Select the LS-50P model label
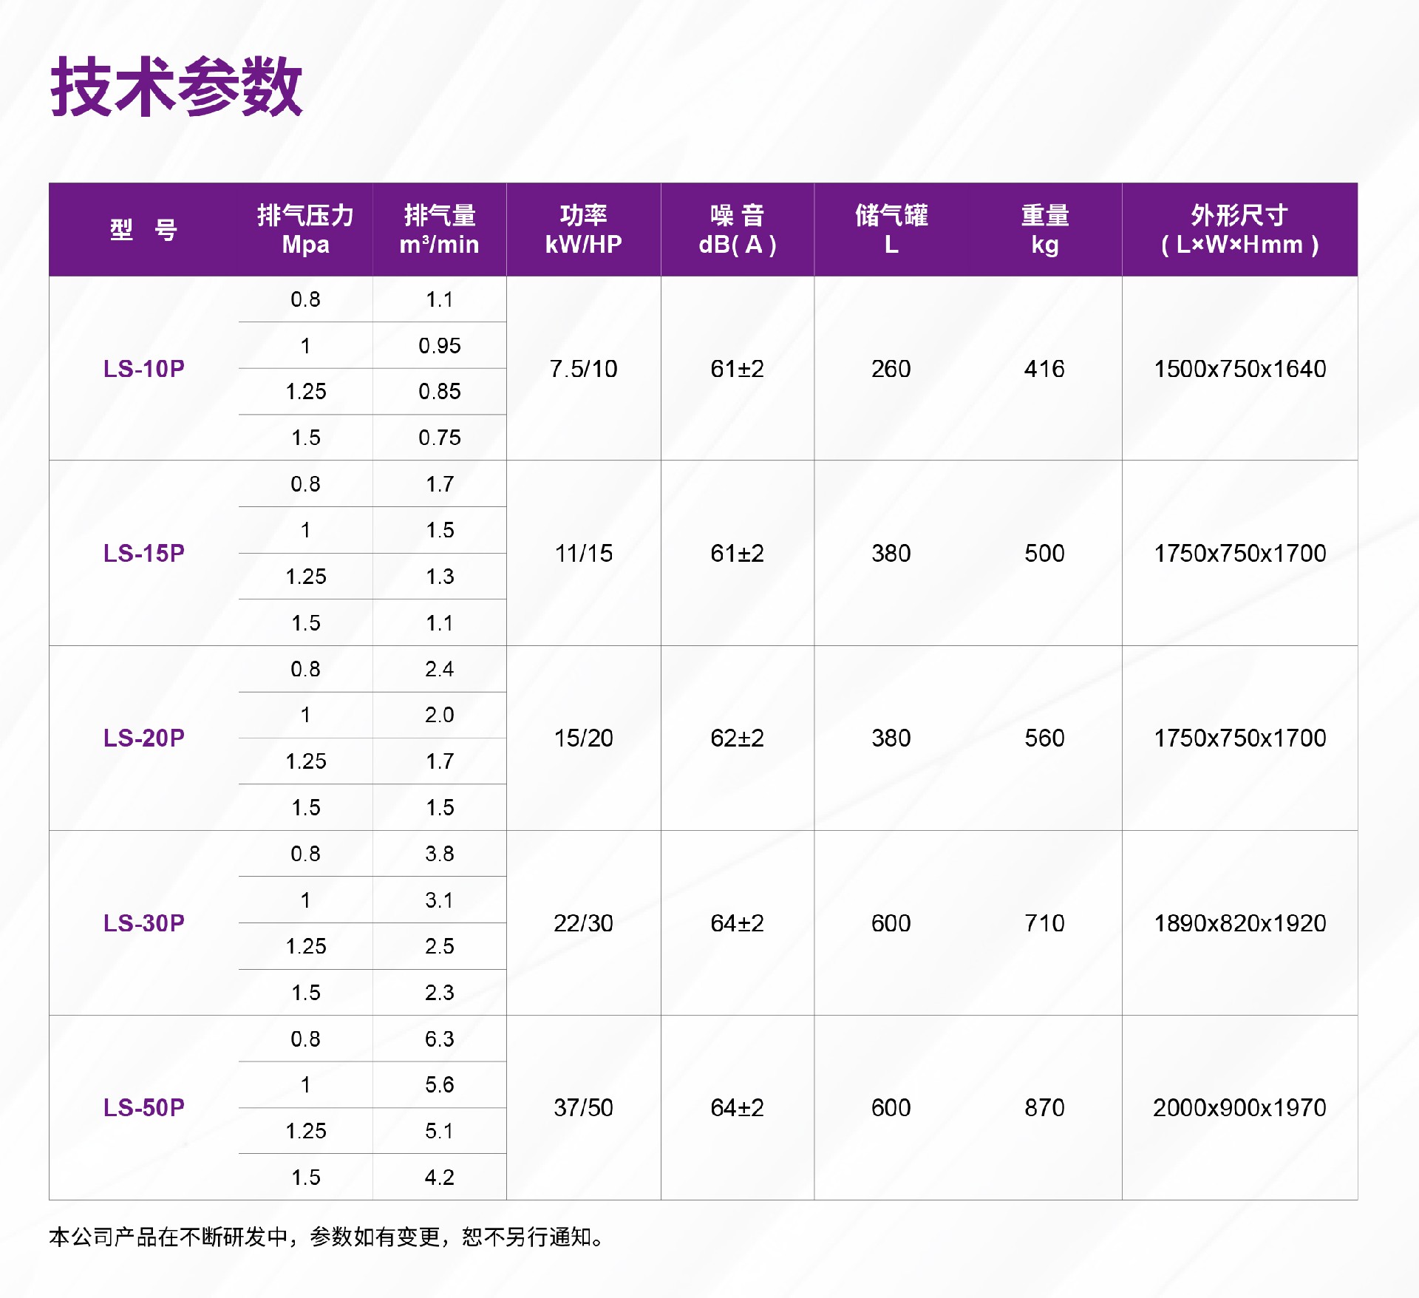 (143, 1107)
